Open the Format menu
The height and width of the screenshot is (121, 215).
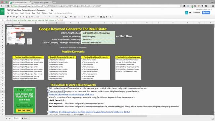pyautogui.click(x=28, y=13)
